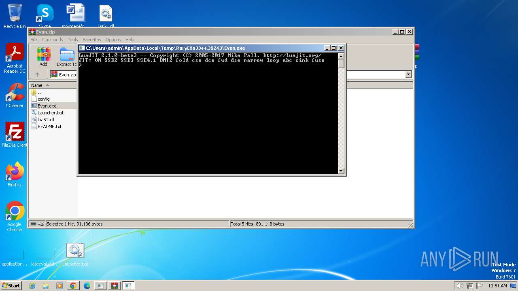
Task: Open Recycle Bin desktop icon
Action: (x=15, y=16)
